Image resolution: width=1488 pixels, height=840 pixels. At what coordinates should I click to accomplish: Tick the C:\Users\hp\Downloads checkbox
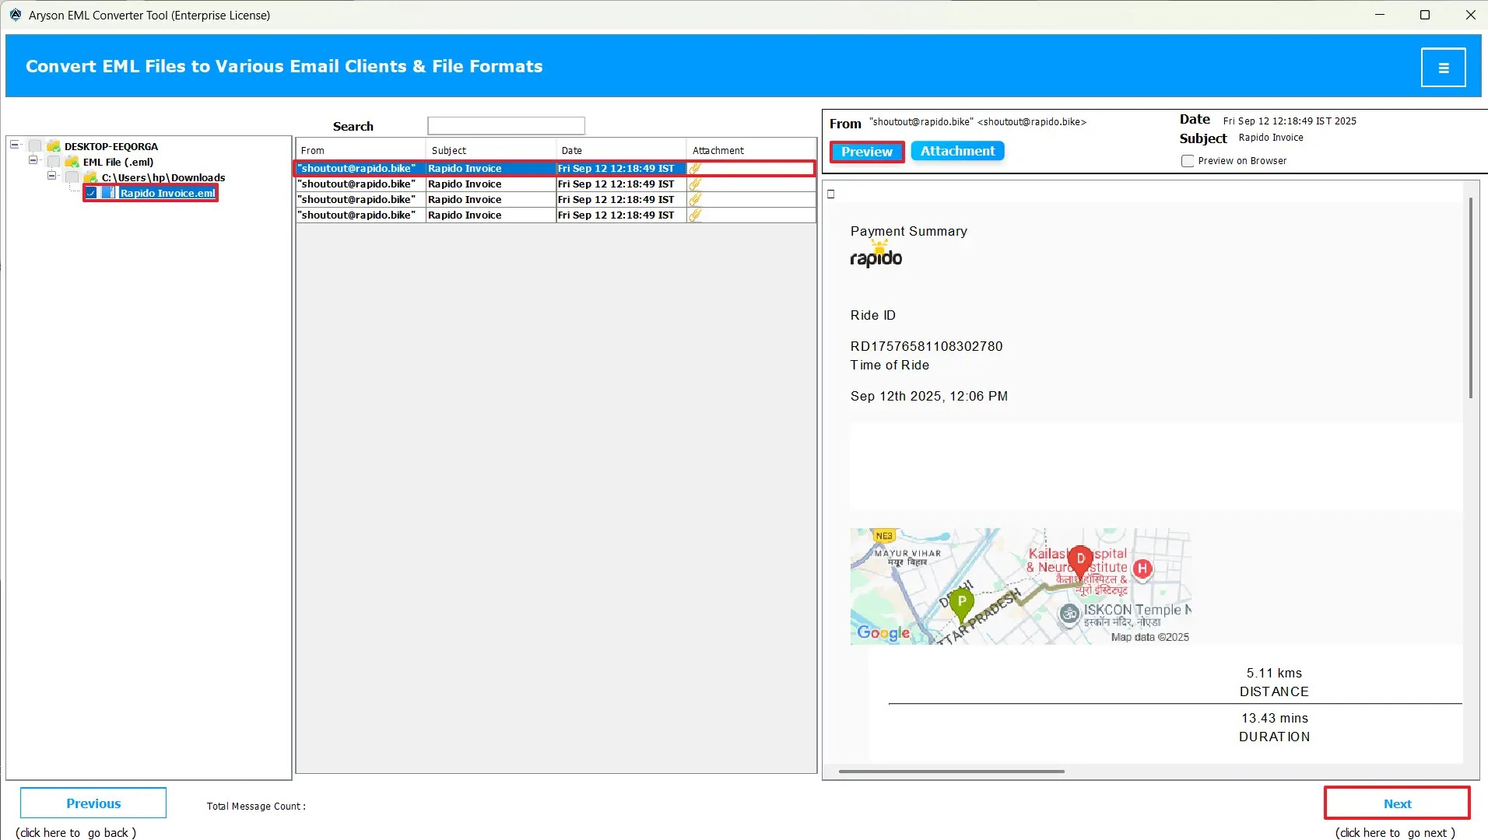click(x=72, y=177)
